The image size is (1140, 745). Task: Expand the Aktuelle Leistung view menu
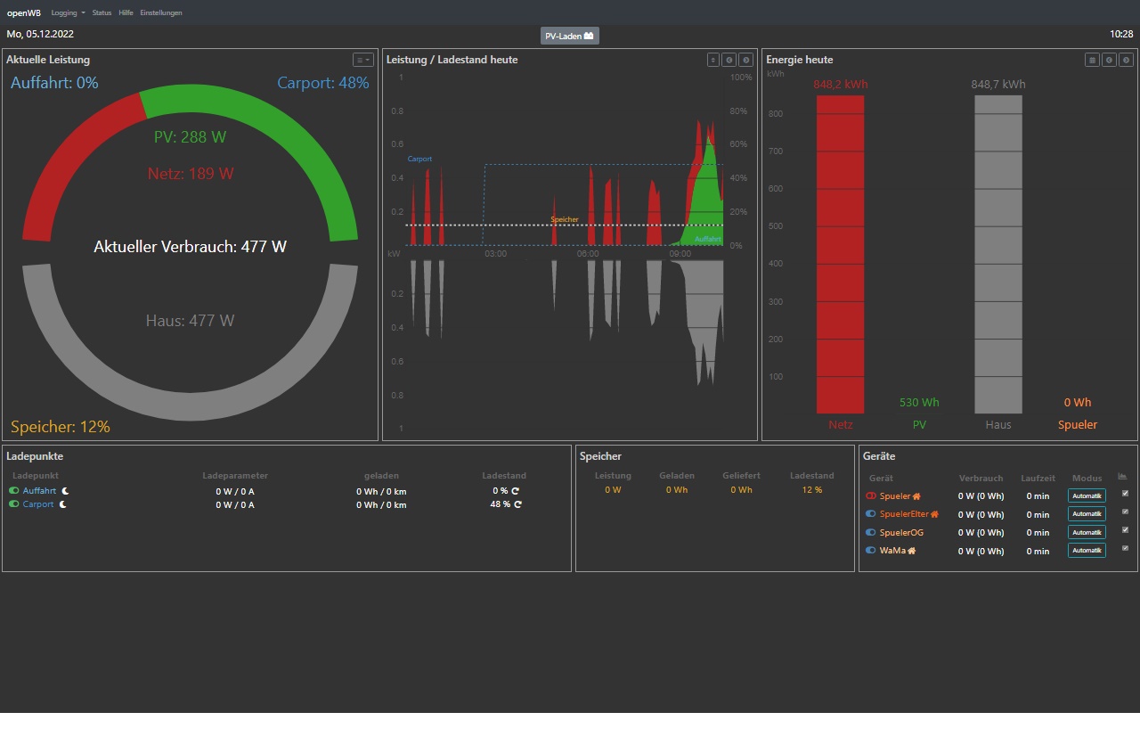[x=362, y=60]
